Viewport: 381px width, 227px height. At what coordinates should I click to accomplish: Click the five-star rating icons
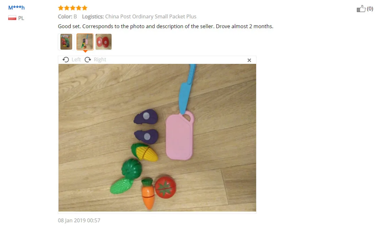(x=73, y=8)
